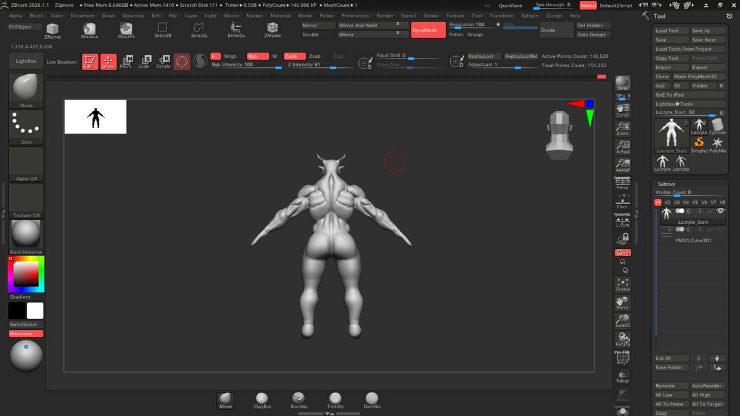Click the BPR render icon
The width and height of the screenshot is (740, 416).
623,83
